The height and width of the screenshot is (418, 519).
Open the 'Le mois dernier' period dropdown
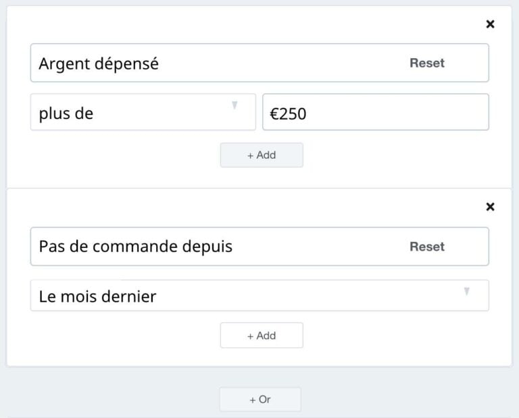259,296
